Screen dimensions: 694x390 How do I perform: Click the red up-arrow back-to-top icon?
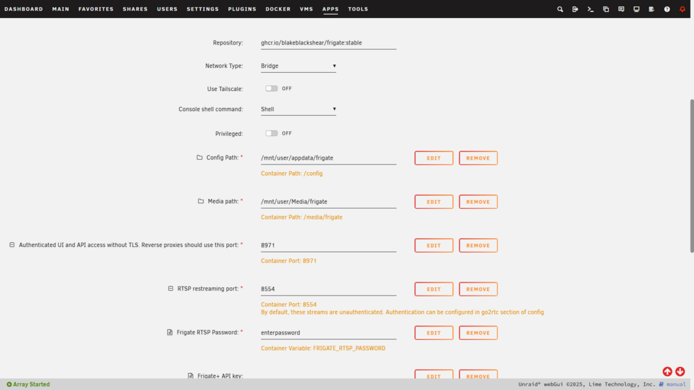(667, 371)
